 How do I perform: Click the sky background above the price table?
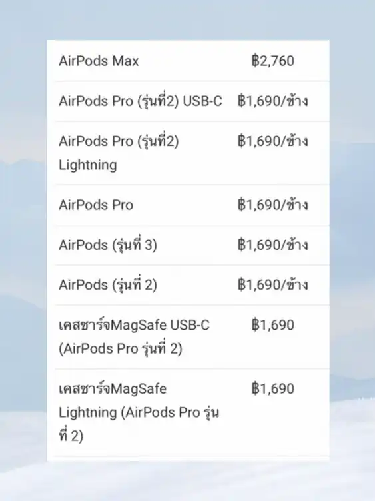(188, 19)
